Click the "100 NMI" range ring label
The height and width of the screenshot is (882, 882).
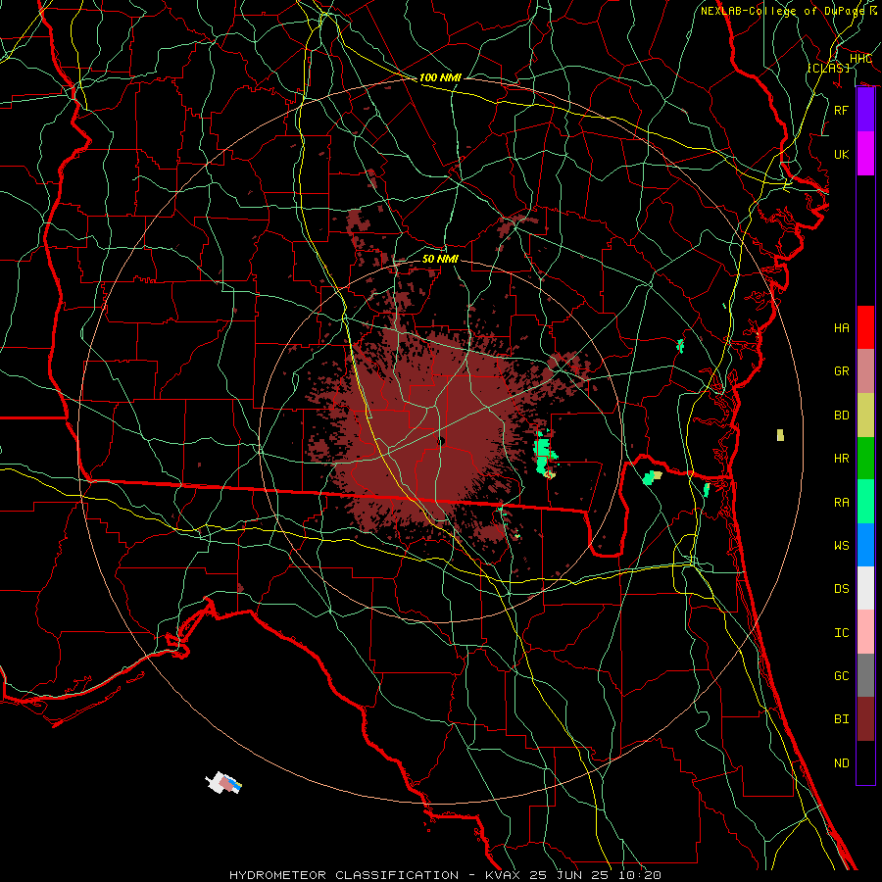(x=440, y=77)
